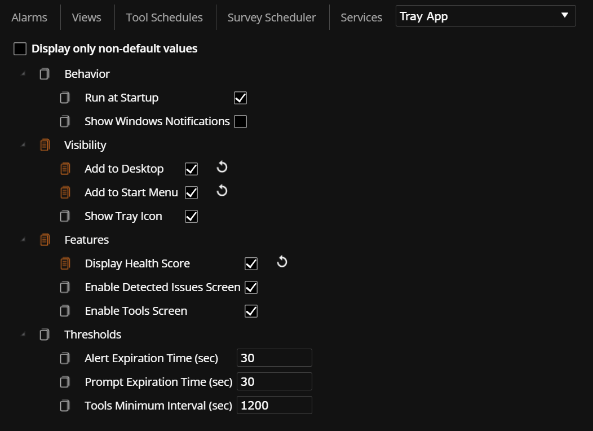This screenshot has height=431, width=593.
Task: Switch to the Survey Scheduler tab
Action: tap(271, 17)
